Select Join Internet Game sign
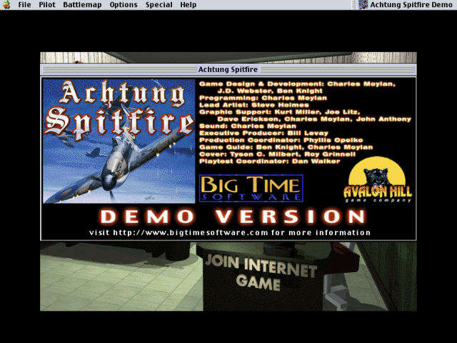The width and height of the screenshot is (457, 343). coord(261,273)
